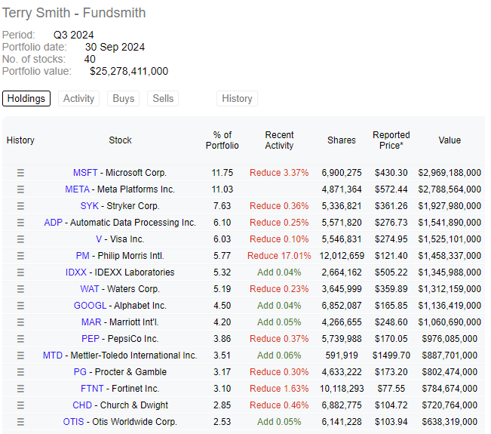Open history icon for Stryker Corp. row
This screenshot has width=491, height=434.
[20, 206]
